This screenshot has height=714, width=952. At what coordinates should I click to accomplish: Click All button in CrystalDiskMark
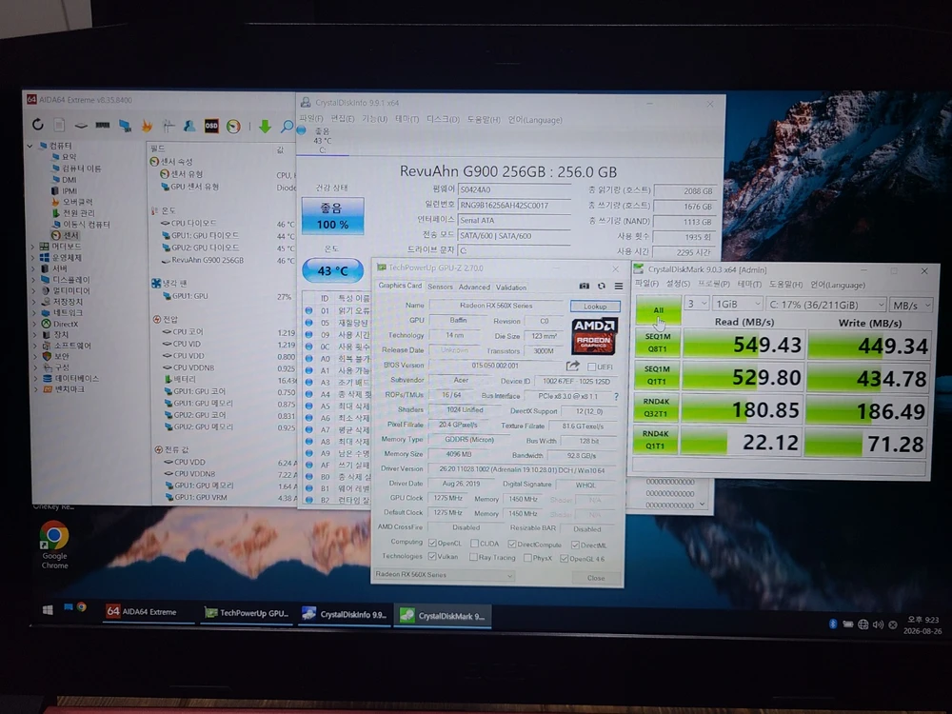[658, 310]
